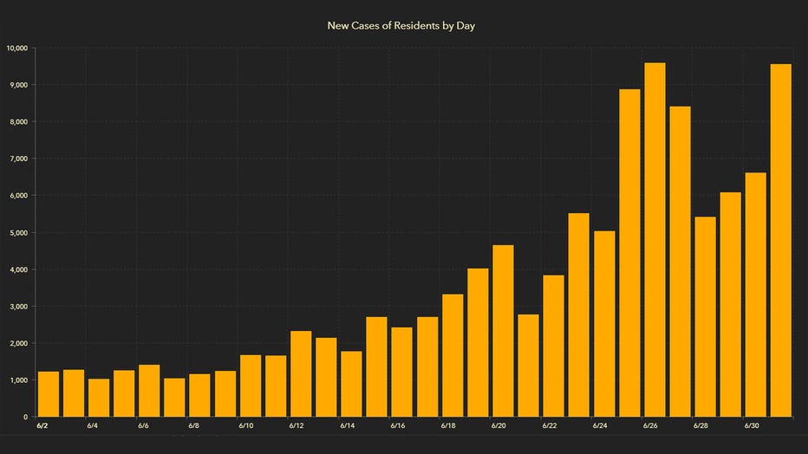808x454 pixels.
Task: Click the 9,000 y-axis label
Action: (x=18, y=85)
